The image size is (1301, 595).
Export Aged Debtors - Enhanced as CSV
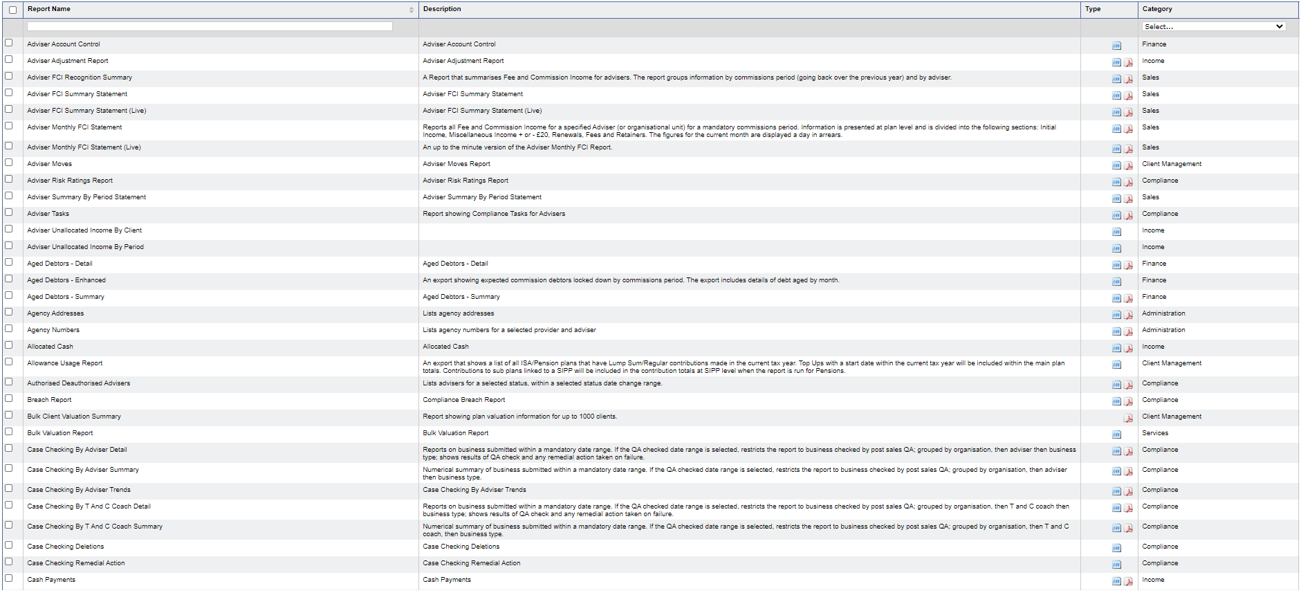pyautogui.click(x=1116, y=282)
